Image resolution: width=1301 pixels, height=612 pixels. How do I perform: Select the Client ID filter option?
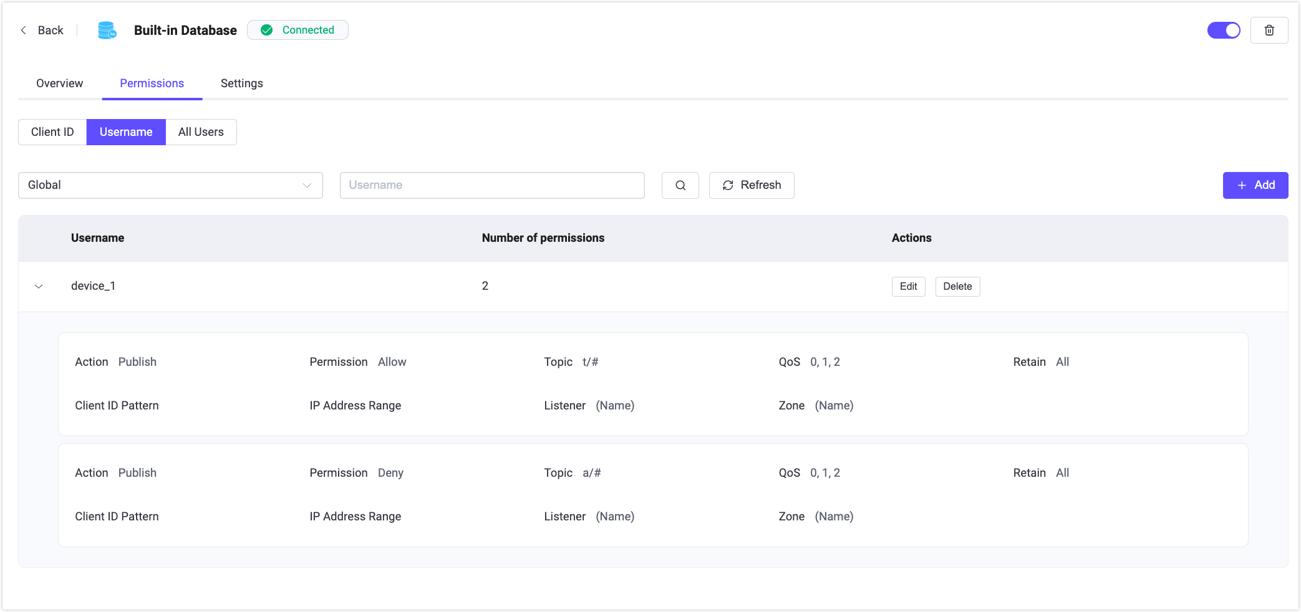pyautogui.click(x=52, y=132)
